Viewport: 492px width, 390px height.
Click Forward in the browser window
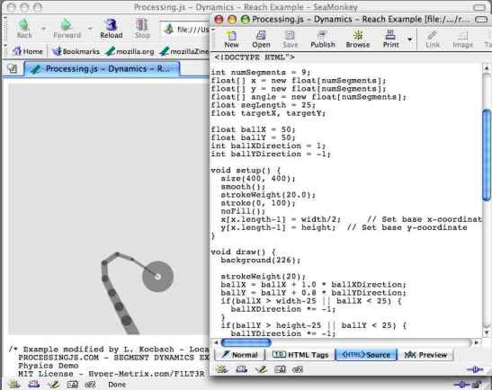pyautogui.click(x=67, y=28)
